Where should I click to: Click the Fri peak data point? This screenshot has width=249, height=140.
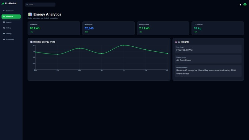tap(124, 45)
